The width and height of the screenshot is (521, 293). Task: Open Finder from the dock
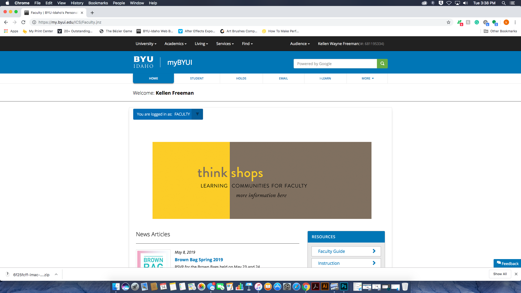(x=116, y=286)
